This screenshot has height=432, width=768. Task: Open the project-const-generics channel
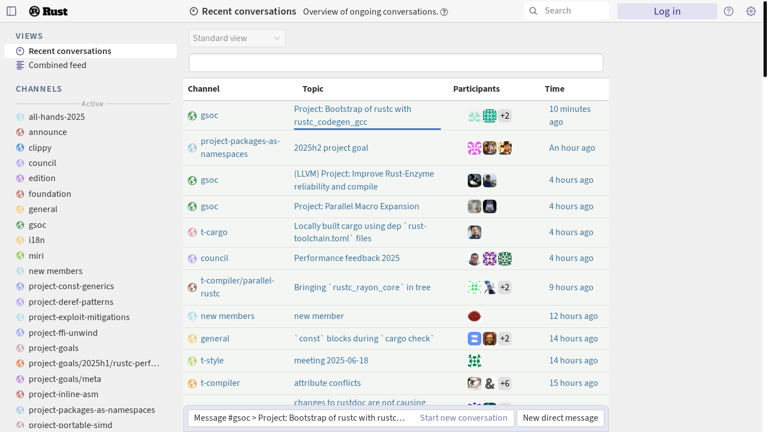[x=71, y=286]
